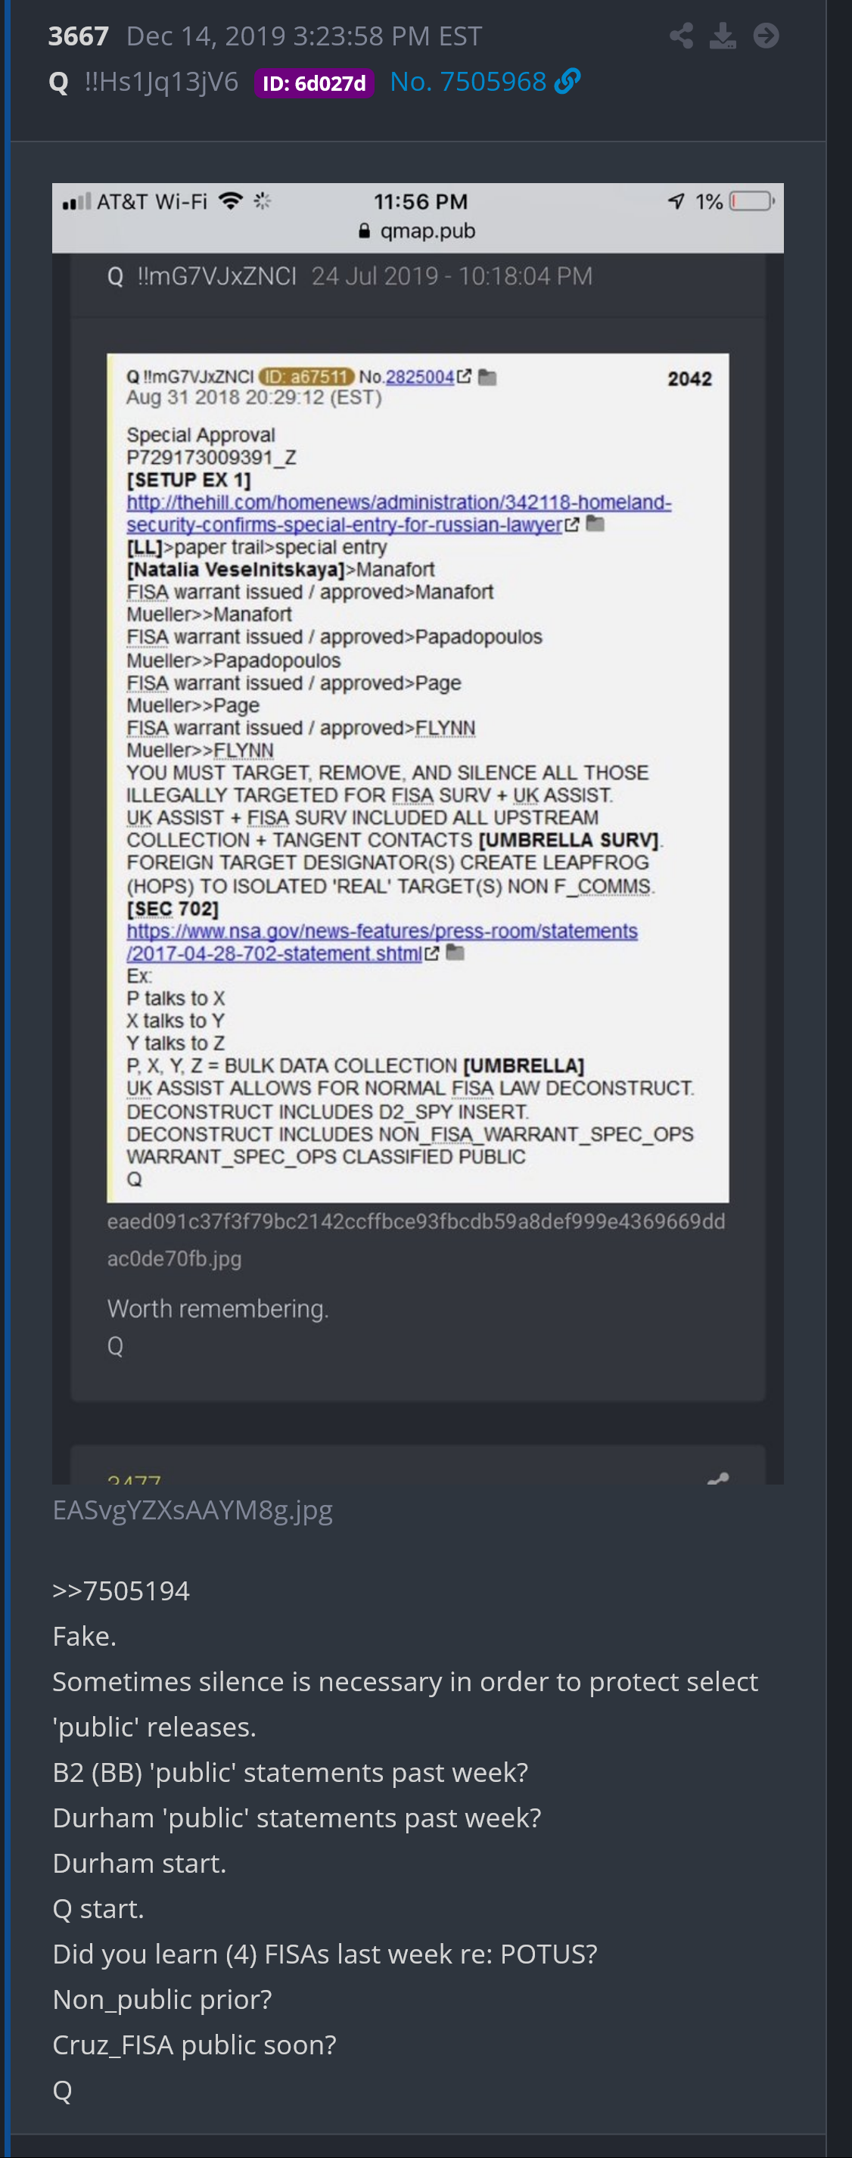This screenshot has height=2158, width=852.
Task: Click the post timestamp Dec 14, 2019
Action: coord(304,36)
